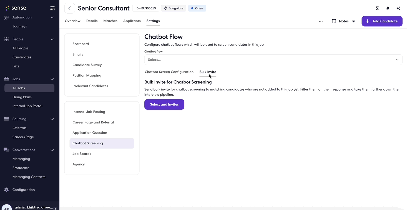The width and height of the screenshot is (407, 210).
Task: Click the Notes icon
Action: click(x=334, y=21)
